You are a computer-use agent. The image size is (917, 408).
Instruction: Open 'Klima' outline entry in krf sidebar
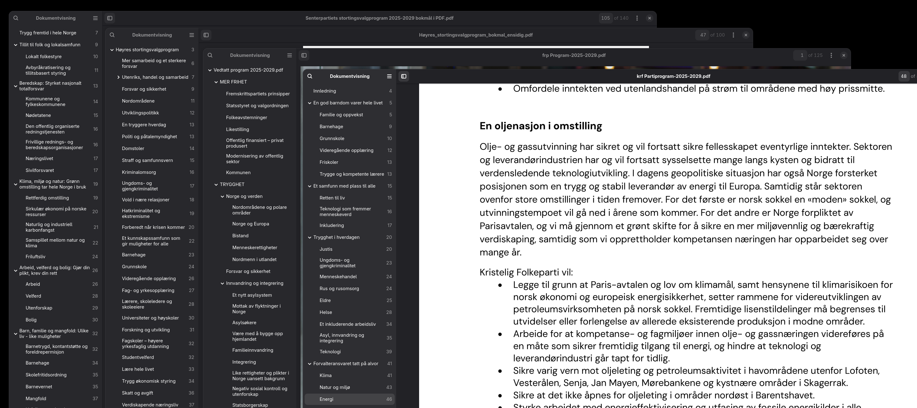click(x=325, y=375)
